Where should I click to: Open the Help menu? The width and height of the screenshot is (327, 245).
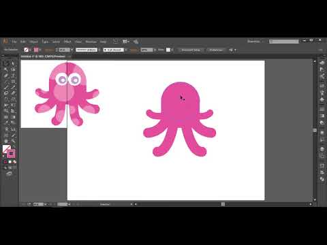tap(103, 42)
